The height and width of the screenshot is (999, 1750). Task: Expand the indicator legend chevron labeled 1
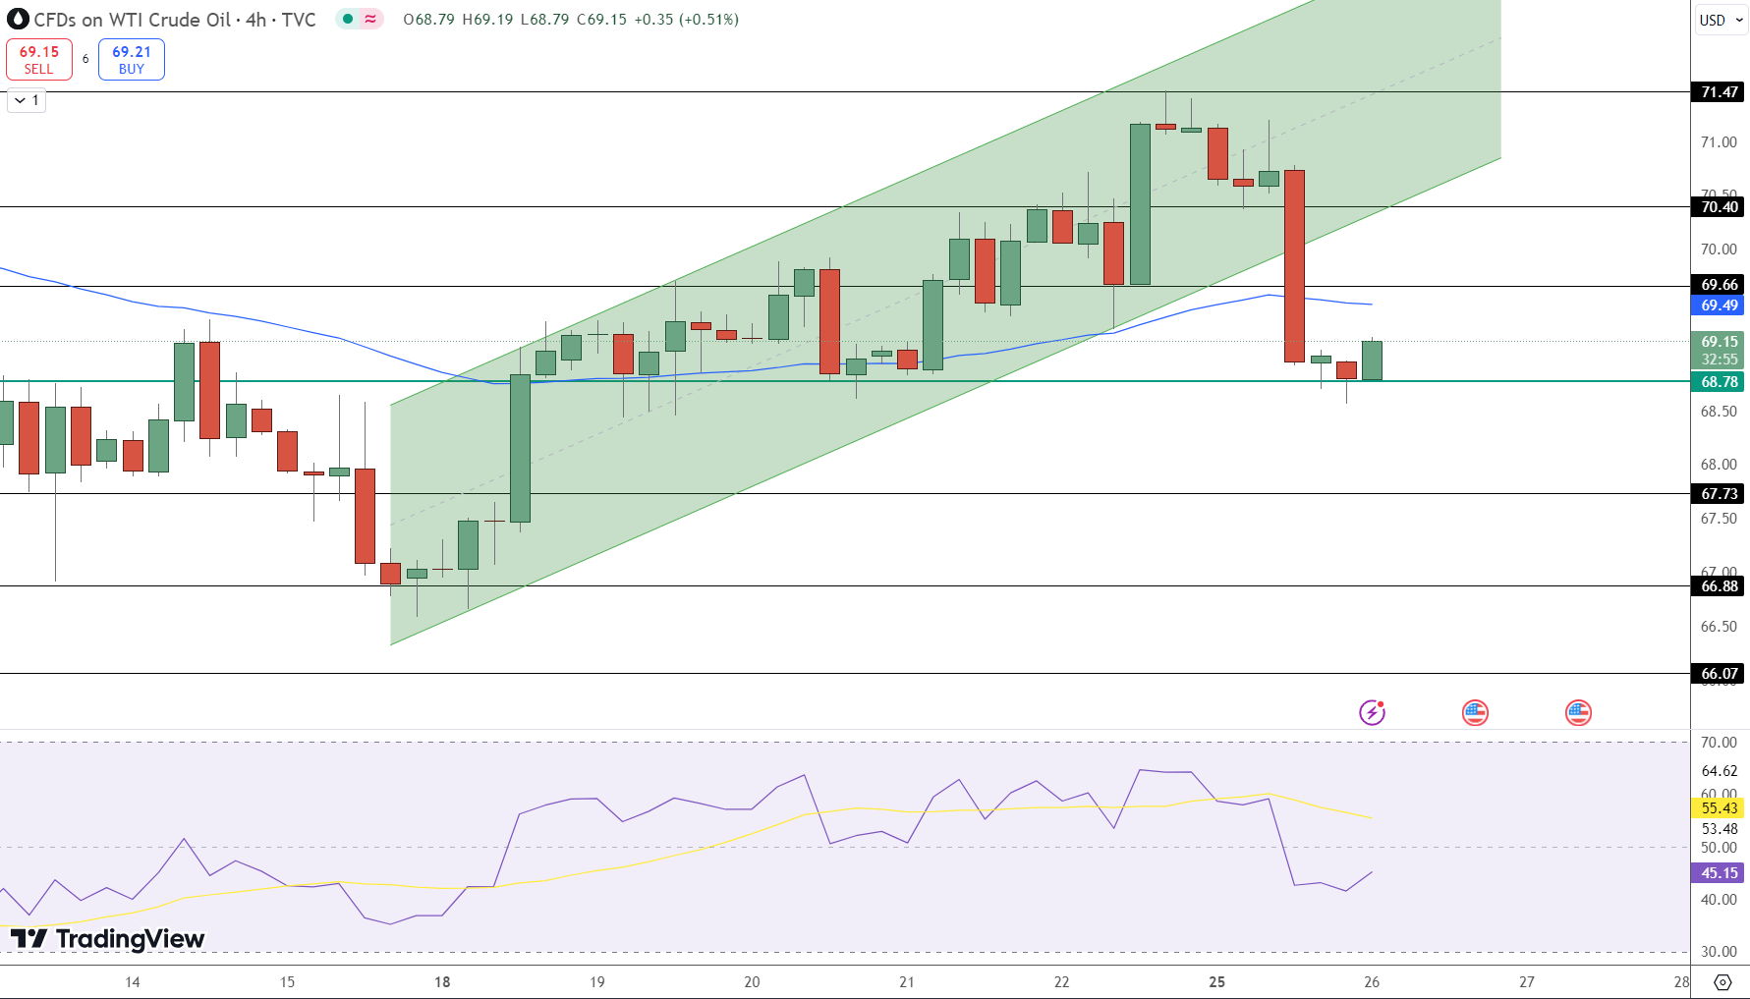coord(26,100)
